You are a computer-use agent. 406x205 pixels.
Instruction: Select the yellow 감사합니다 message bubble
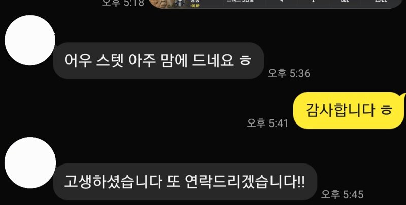350,110
